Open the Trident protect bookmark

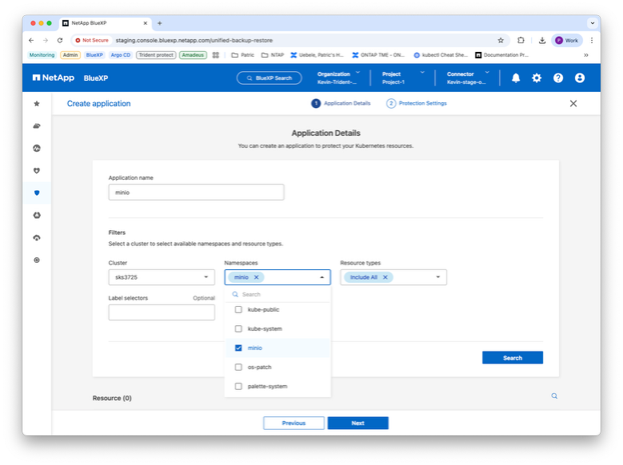156,55
